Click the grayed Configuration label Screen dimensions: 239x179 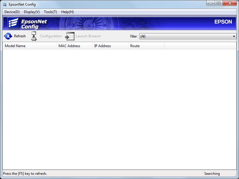pos(51,36)
